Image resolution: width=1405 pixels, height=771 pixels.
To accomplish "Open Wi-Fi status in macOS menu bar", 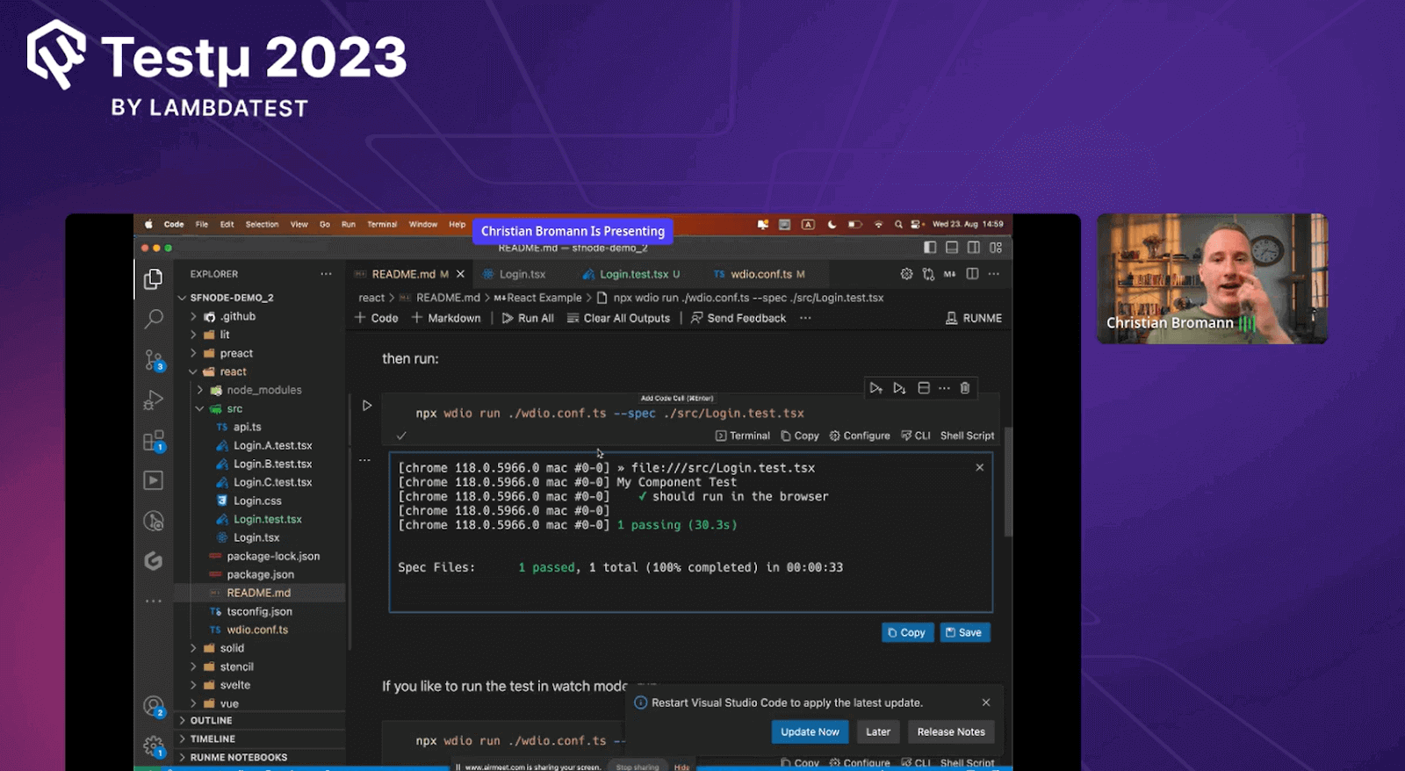I will [878, 224].
